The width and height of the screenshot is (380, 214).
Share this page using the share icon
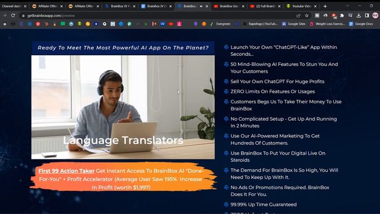pyautogui.click(x=298, y=15)
